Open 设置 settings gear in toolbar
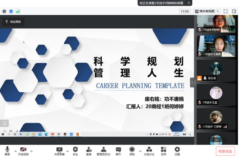Image resolution: width=244 pixels, height=162 pixels. click(177, 150)
